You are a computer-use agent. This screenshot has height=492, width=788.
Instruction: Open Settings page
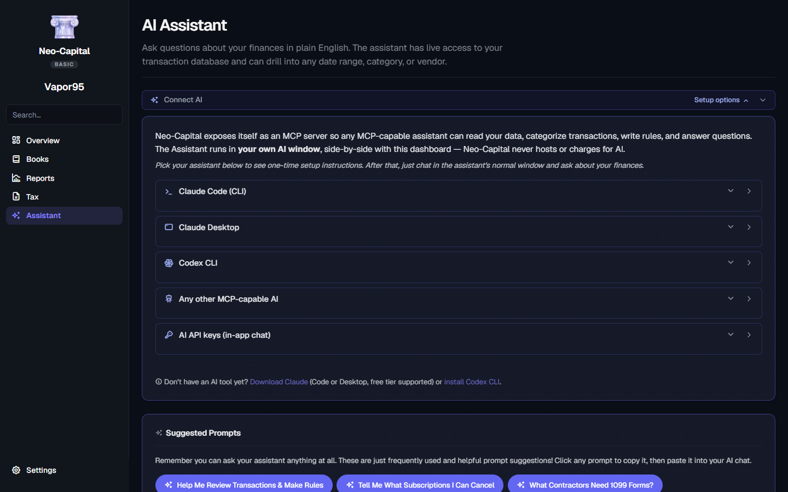[64, 470]
